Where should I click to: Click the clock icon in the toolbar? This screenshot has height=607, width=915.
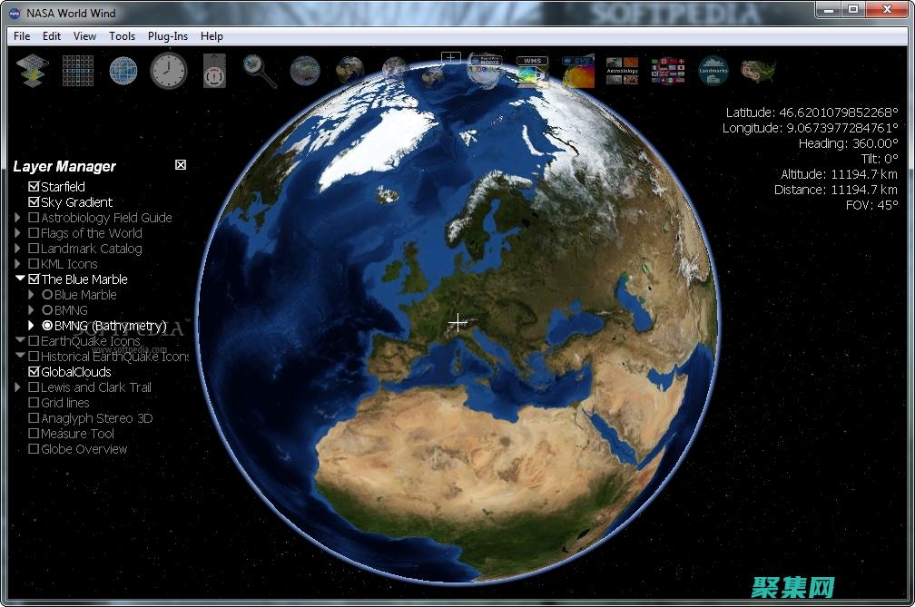(168, 70)
